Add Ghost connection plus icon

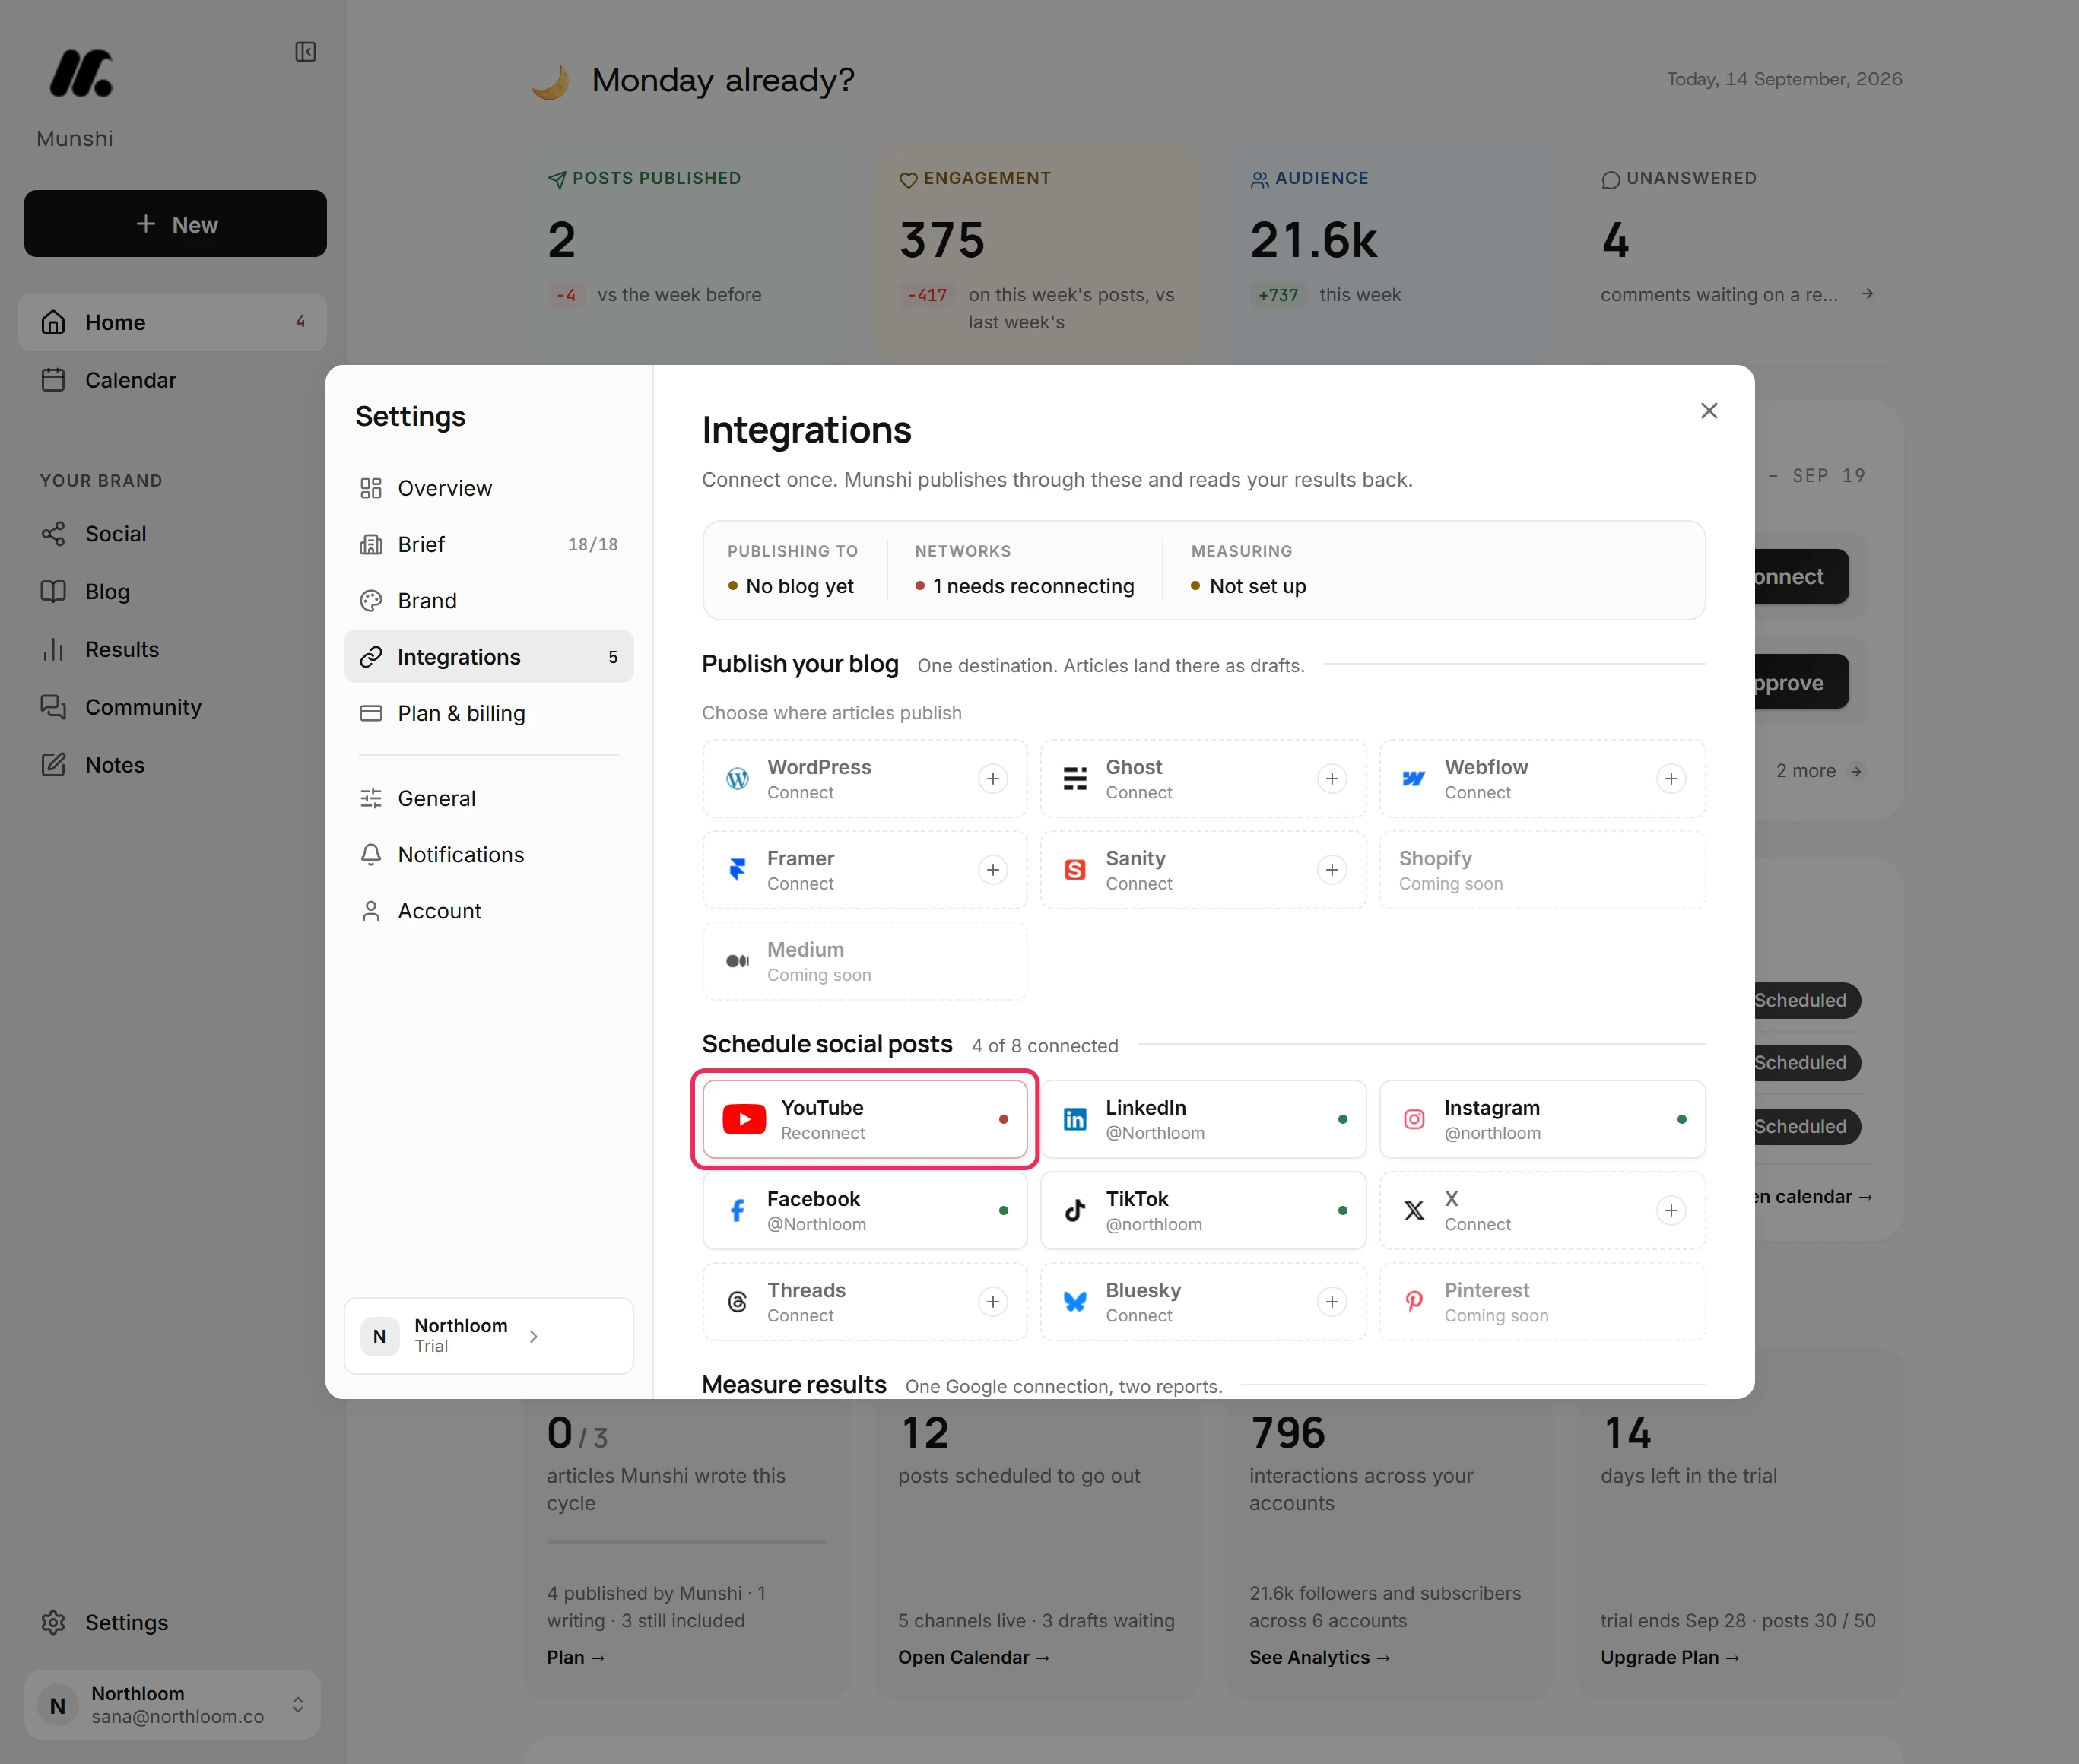click(x=1331, y=778)
